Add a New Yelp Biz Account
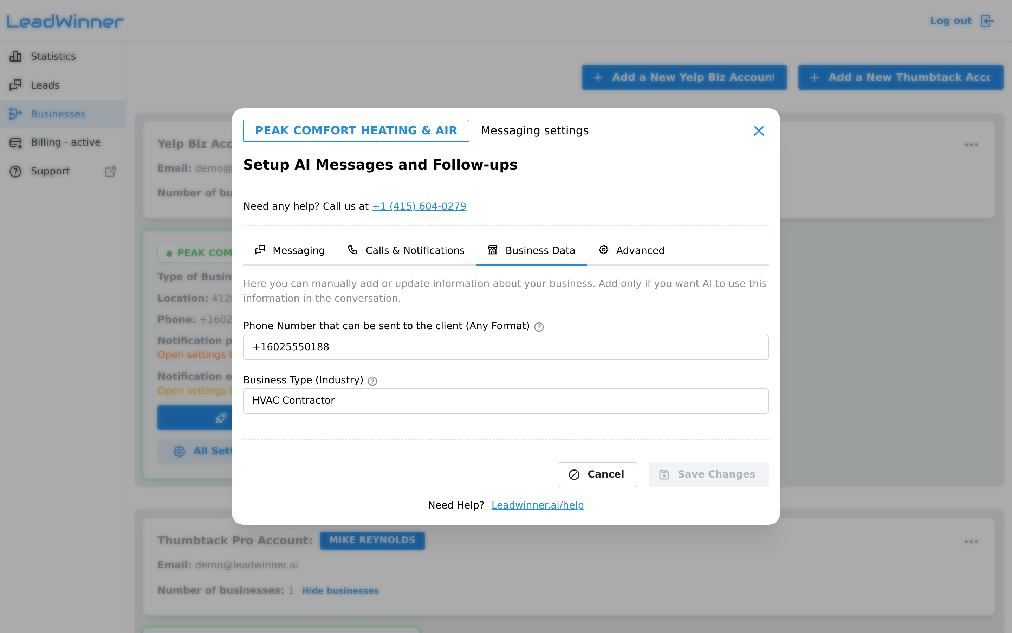This screenshot has width=1012, height=633. [684, 77]
